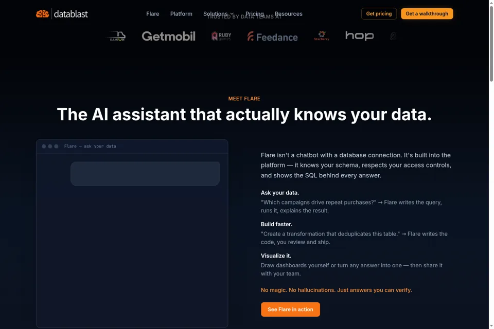The image size is (494, 329).
Task: Click the page vertical scrollbar thumb
Action: [491, 44]
